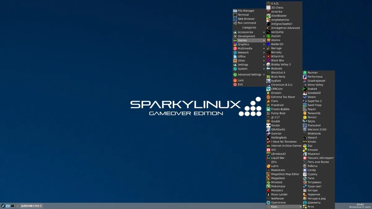Click the start menu launcher icon in taskbar
The width and height of the screenshot is (372, 209).
(x=3, y=206)
